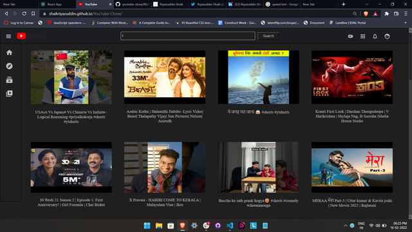Open 30 Weds 21 Season 2 thumbnail
This screenshot has width=412, height=232.
coord(71,168)
